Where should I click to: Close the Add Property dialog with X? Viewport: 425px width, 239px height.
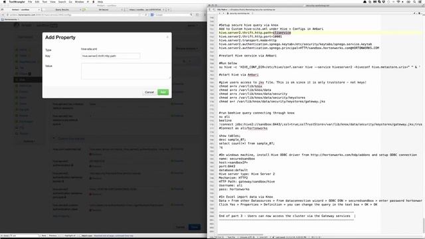[167, 37]
